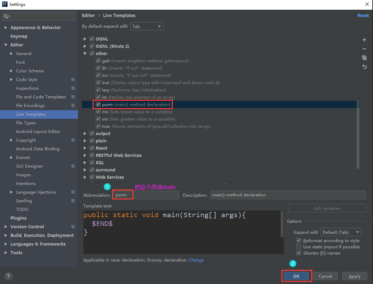Select the mn template row
The width and height of the screenshot is (373, 284).
pyautogui.click(x=221, y=112)
